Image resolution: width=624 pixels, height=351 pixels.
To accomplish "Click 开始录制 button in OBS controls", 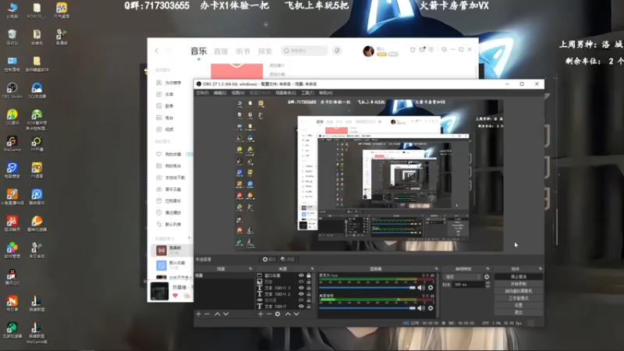I will click(x=519, y=284).
